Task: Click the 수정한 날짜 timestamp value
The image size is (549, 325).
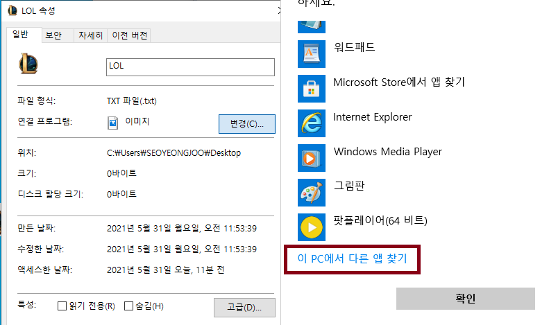Action: 182,249
